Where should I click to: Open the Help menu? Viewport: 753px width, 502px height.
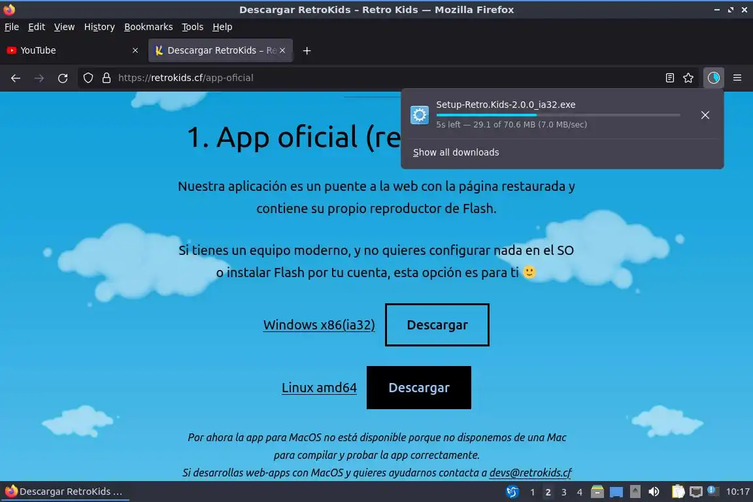(222, 27)
